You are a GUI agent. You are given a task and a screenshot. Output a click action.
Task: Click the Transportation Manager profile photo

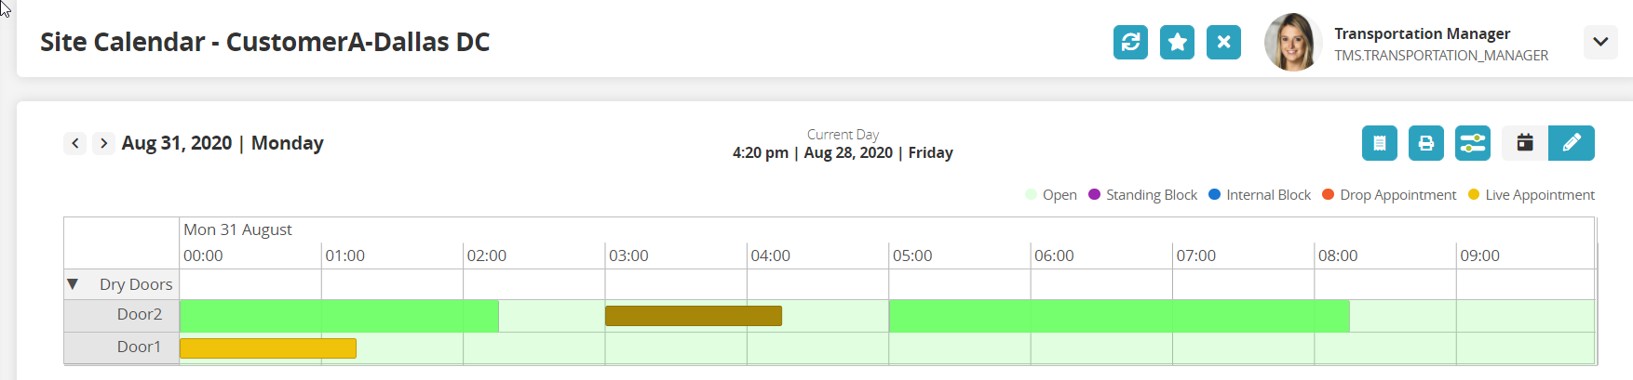(1292, 43)
